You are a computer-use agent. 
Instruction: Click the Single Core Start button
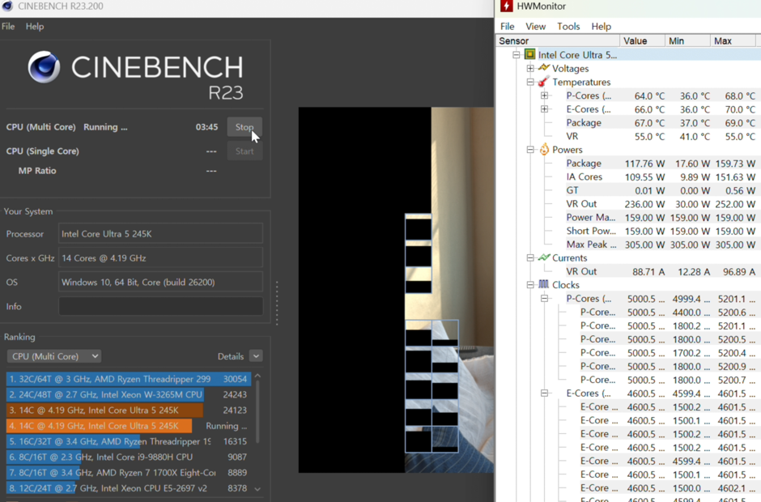click(x=244, y=151)
